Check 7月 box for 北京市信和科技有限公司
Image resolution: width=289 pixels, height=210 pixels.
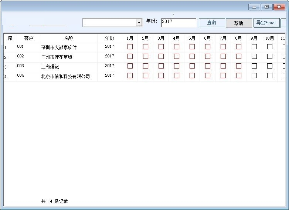[223, 76]
